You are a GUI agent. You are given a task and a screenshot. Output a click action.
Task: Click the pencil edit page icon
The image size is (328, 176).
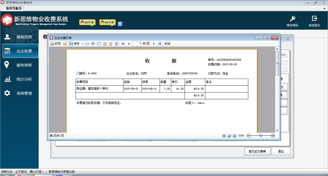[111, 44]
